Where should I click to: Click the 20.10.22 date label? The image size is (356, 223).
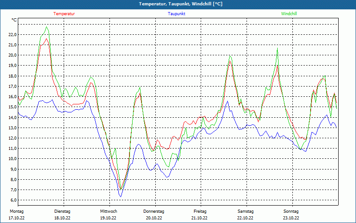pos(154,218)
